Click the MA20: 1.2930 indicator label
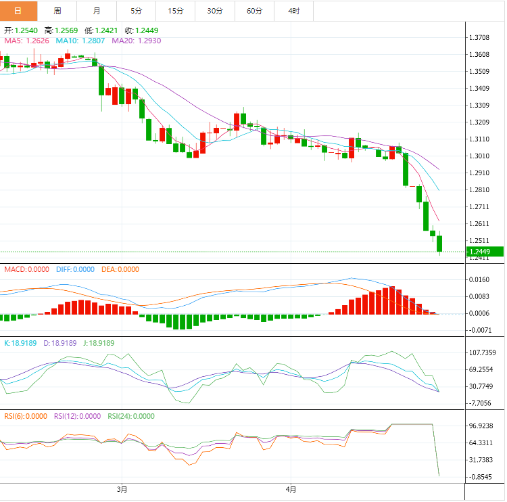 coord(136,41)
